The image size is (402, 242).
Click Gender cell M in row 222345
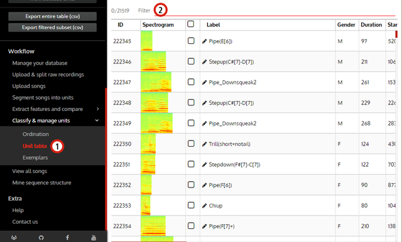pos(340,41)
